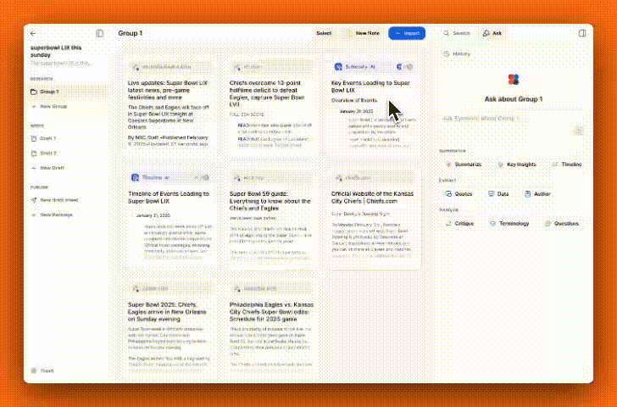Click the Timeline AI badge on card
The image size is (617, 407).
[x=150, y=178]
